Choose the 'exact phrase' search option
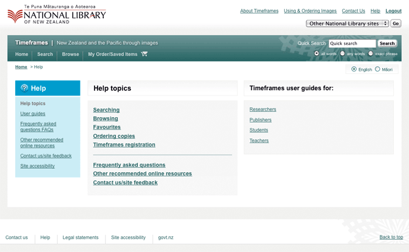This screenshot has height=252, width=409. pyautogui.click(x=371, y=53)
